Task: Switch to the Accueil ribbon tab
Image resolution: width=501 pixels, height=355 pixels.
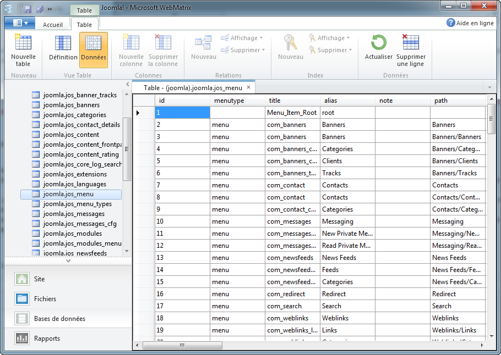Action: 53,24
